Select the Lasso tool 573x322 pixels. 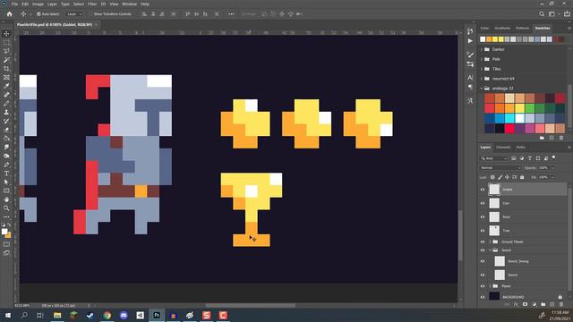point(6,51)
